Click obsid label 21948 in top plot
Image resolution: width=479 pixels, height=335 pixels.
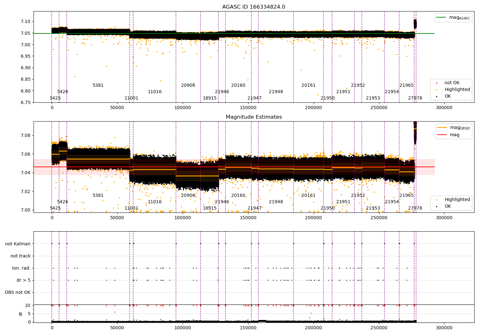[276, 92]
